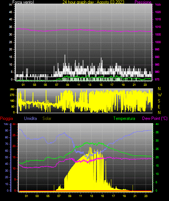Viewport: 169px width, 201px height.
Task: Click the 1010 pressure scale value
Action: 158,27
